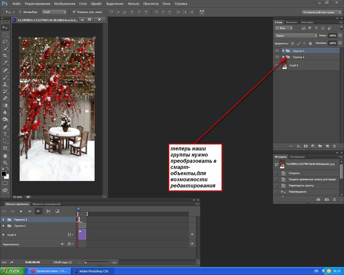Set history source box beside Открыть
344x275 pixels.
click(276, 173)
